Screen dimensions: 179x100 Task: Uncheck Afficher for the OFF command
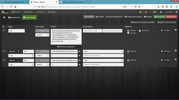pos(128,60)
